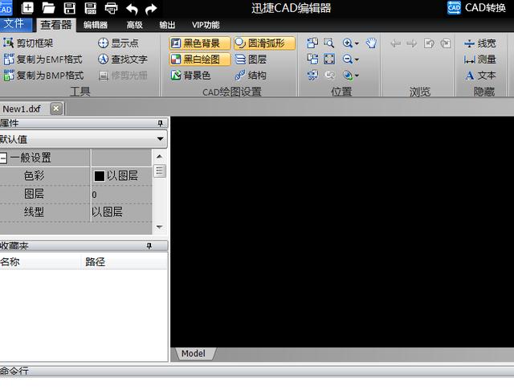Click the second greyed page icon in 浏览 group
The height and width of the screenshot is (390, 514).
[x=446, y=43]
